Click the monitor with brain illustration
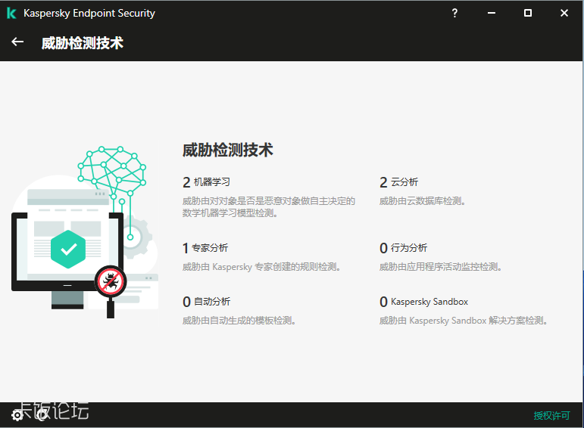 click(85, 232)
